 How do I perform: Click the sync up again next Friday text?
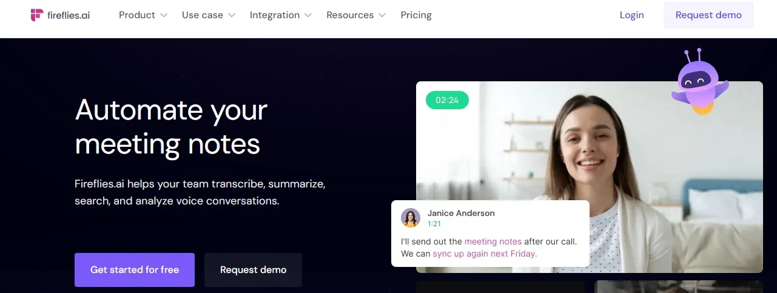pos(485,254)
